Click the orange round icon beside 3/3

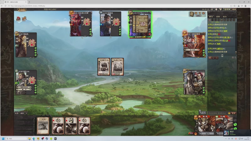coord(195,134)
